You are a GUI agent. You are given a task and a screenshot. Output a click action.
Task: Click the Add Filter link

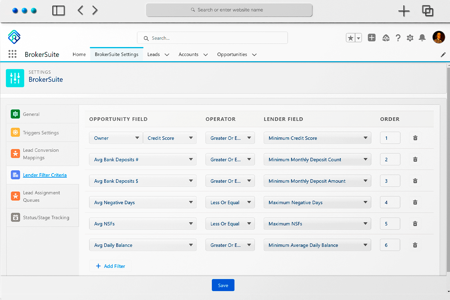tap(110, 266)
